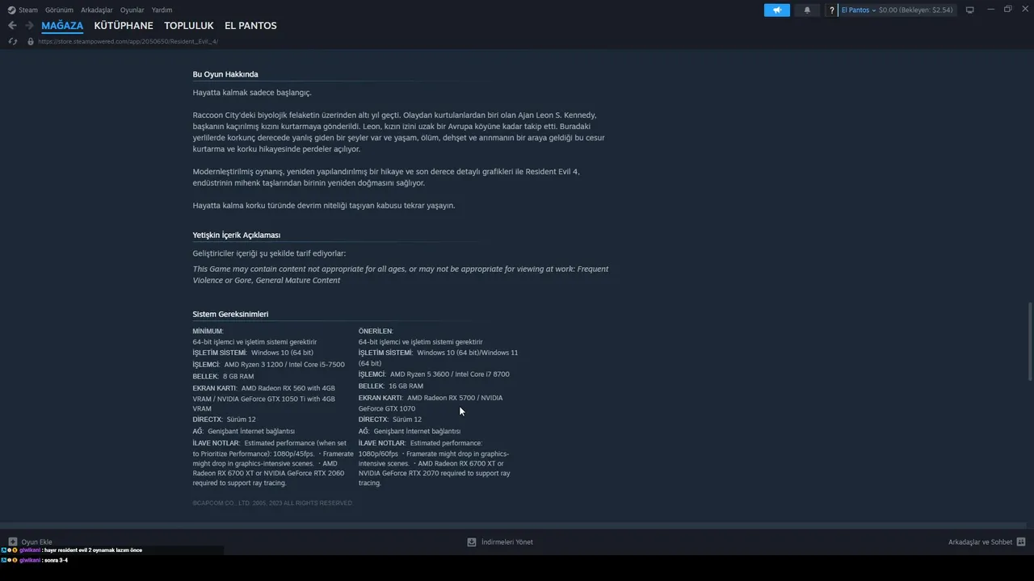This screenshot has width=1034, height=581.
Task: Click the '8 GB RAM' value
Action: (238, 376)
